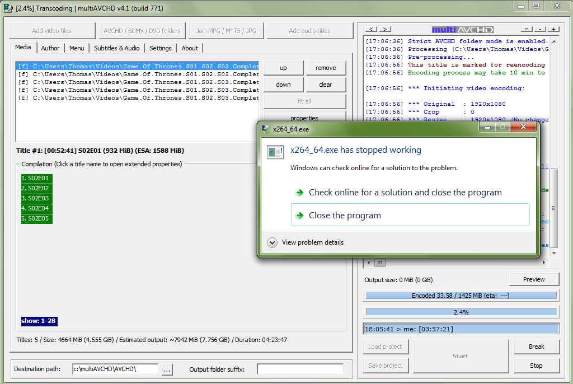Screen dimensions: 573x384
Task: Click log horizontal scrollbar left arrow
Action: (368, 263)
